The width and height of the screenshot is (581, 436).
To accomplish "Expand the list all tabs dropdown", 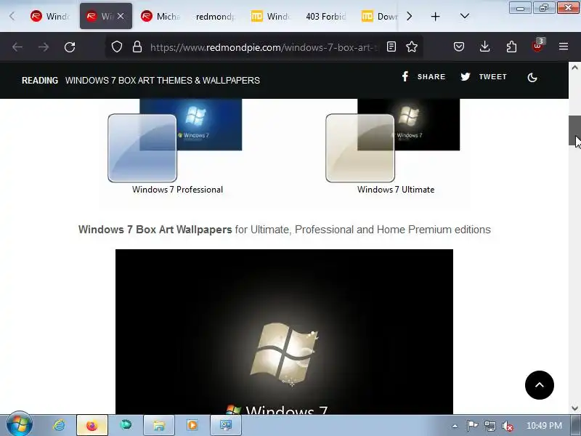I will tap(464, 16).
